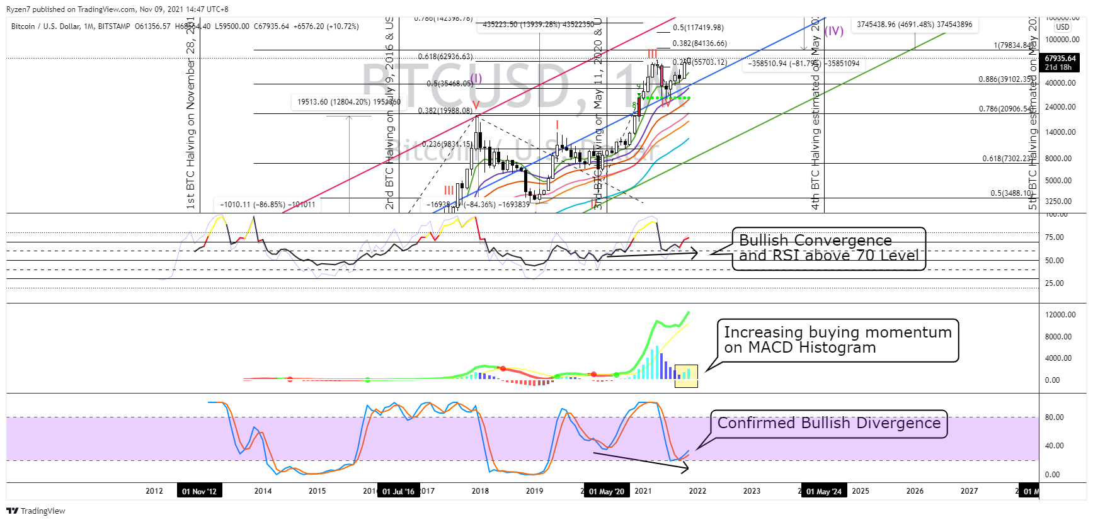Select measurement label '3745438.96 (4691.48%) 374543896'

(915, 25)
